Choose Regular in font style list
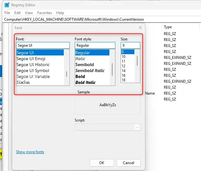Screen dimensions: 201x171 click(x=92, y=53)
